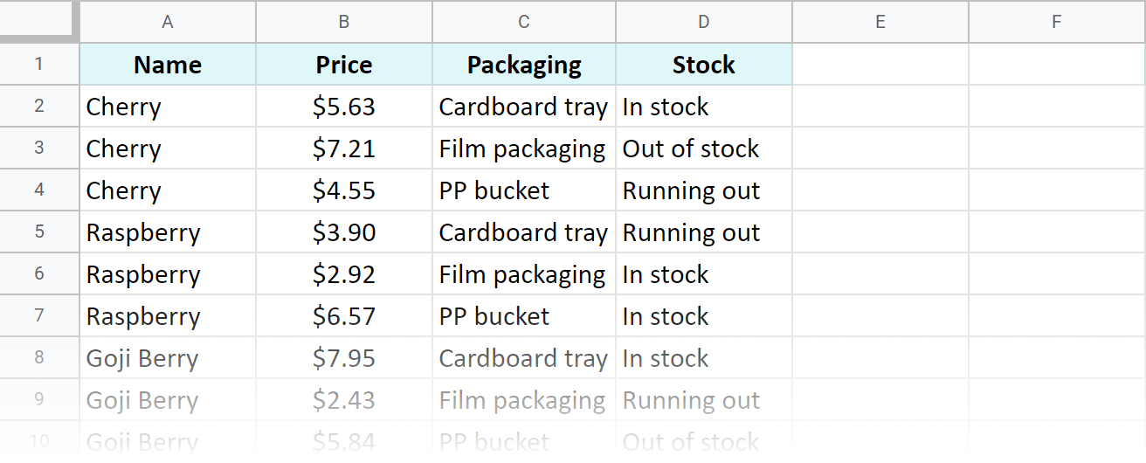Select column D header
1146x463 pixels.
pyautogui.click(x=704, y=22)
